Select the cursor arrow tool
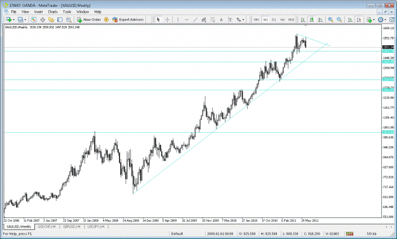Viewport: 397px width, 239px height. click(x=158, y=20)
